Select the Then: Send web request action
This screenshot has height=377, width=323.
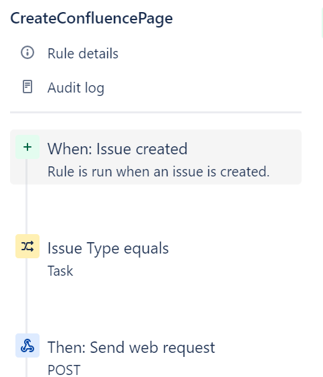131,347
